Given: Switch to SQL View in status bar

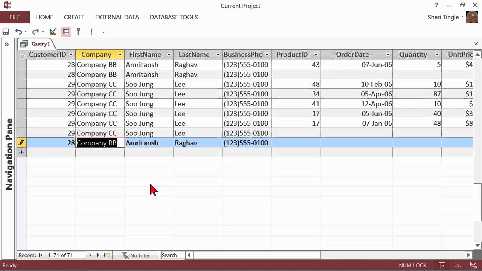Looking at the screenshot, I should tap(458, 265).
